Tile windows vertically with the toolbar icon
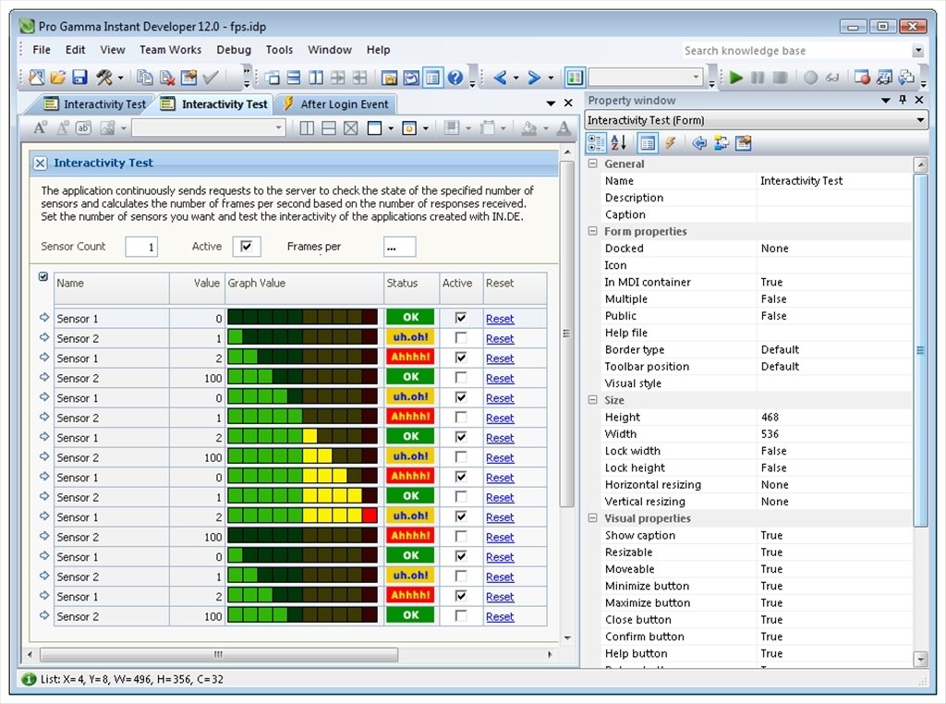Viewport: 946px width, 704px height. click(x=316, y=78)
